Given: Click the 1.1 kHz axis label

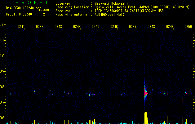Looking at the screenshot, I should click(2, 40).
